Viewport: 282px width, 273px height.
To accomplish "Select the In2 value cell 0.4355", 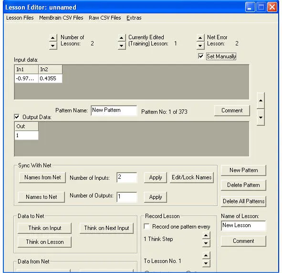I will click(x=50, y=78).
